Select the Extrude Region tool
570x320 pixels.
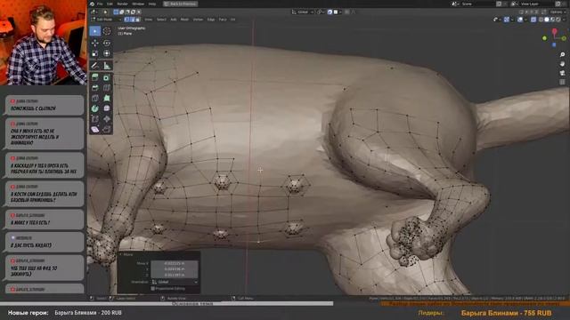(95, 77)
